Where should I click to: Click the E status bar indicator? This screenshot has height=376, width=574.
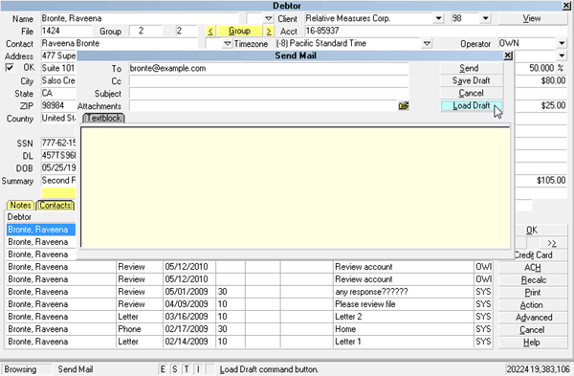[163, 369]
